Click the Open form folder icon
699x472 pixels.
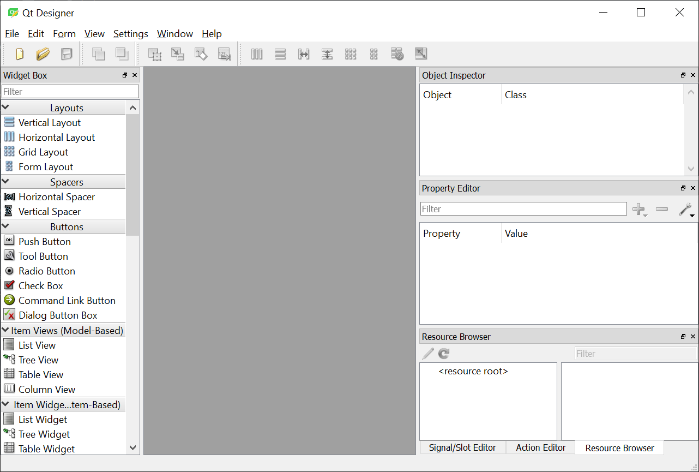[x=43, y=54]
